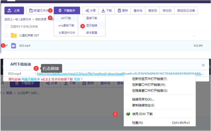Screen dimensions: 211x131
Task: Choose 显示链接 submenu entry
Action: point(92,25)
